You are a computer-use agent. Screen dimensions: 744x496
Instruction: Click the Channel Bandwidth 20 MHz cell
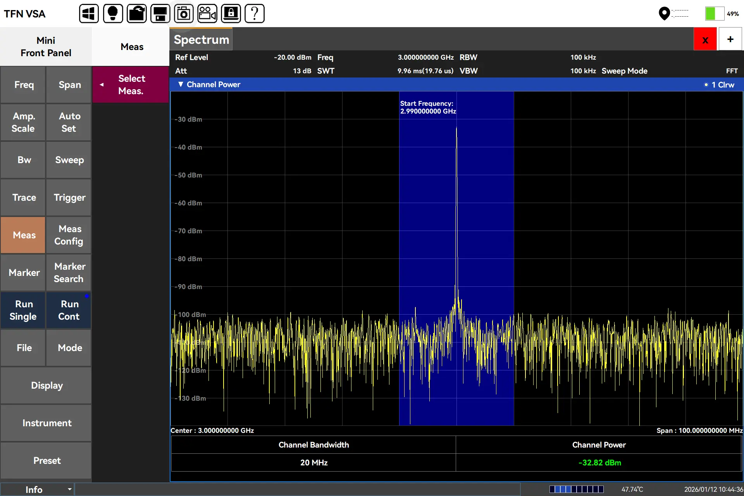pos(313,462)
